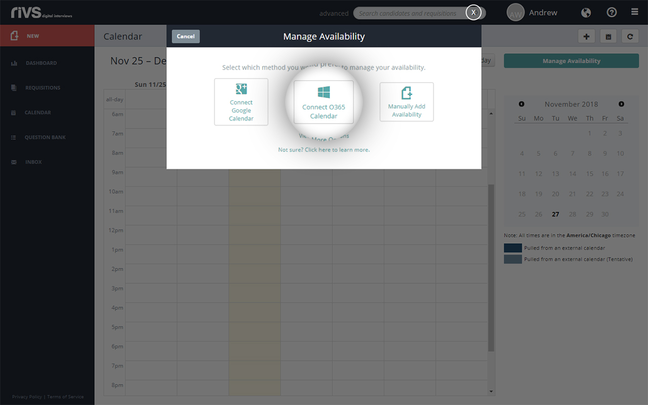Select November 1 in mini calendar
The width and height of the screenshot is (648, 405).
click(x=589, y=133)
